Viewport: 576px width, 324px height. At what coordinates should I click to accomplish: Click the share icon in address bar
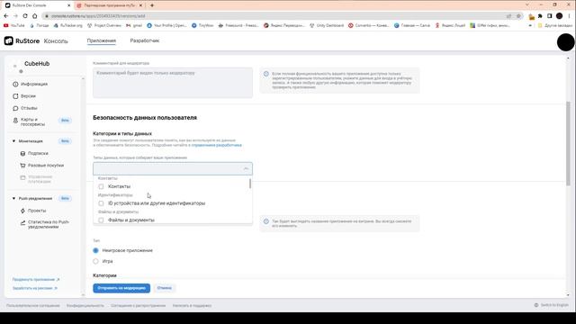[508, 16]
